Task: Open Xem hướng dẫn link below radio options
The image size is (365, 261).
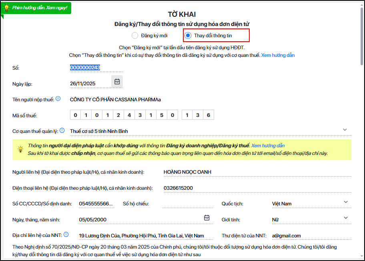Action: tap(278, 55)
